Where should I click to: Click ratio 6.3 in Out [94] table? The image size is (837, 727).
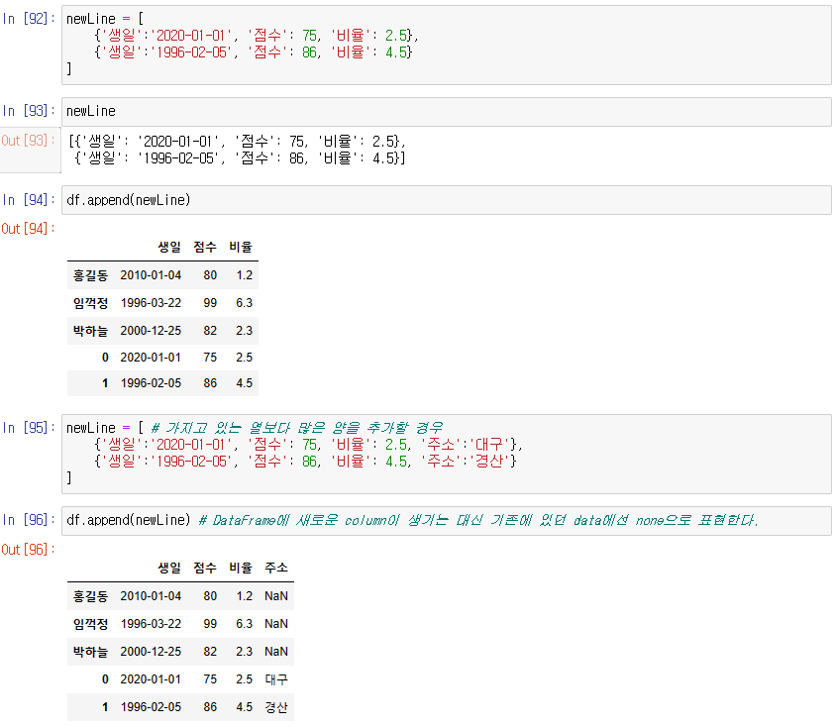tap(245, 303)
